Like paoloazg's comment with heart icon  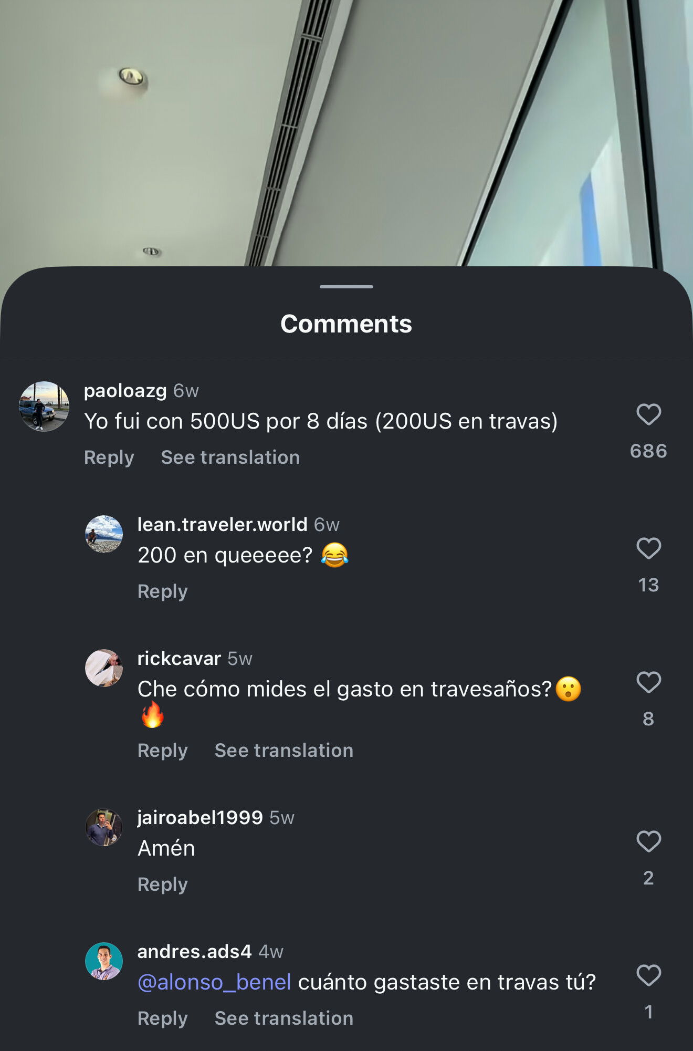click(x=648, y=414)
